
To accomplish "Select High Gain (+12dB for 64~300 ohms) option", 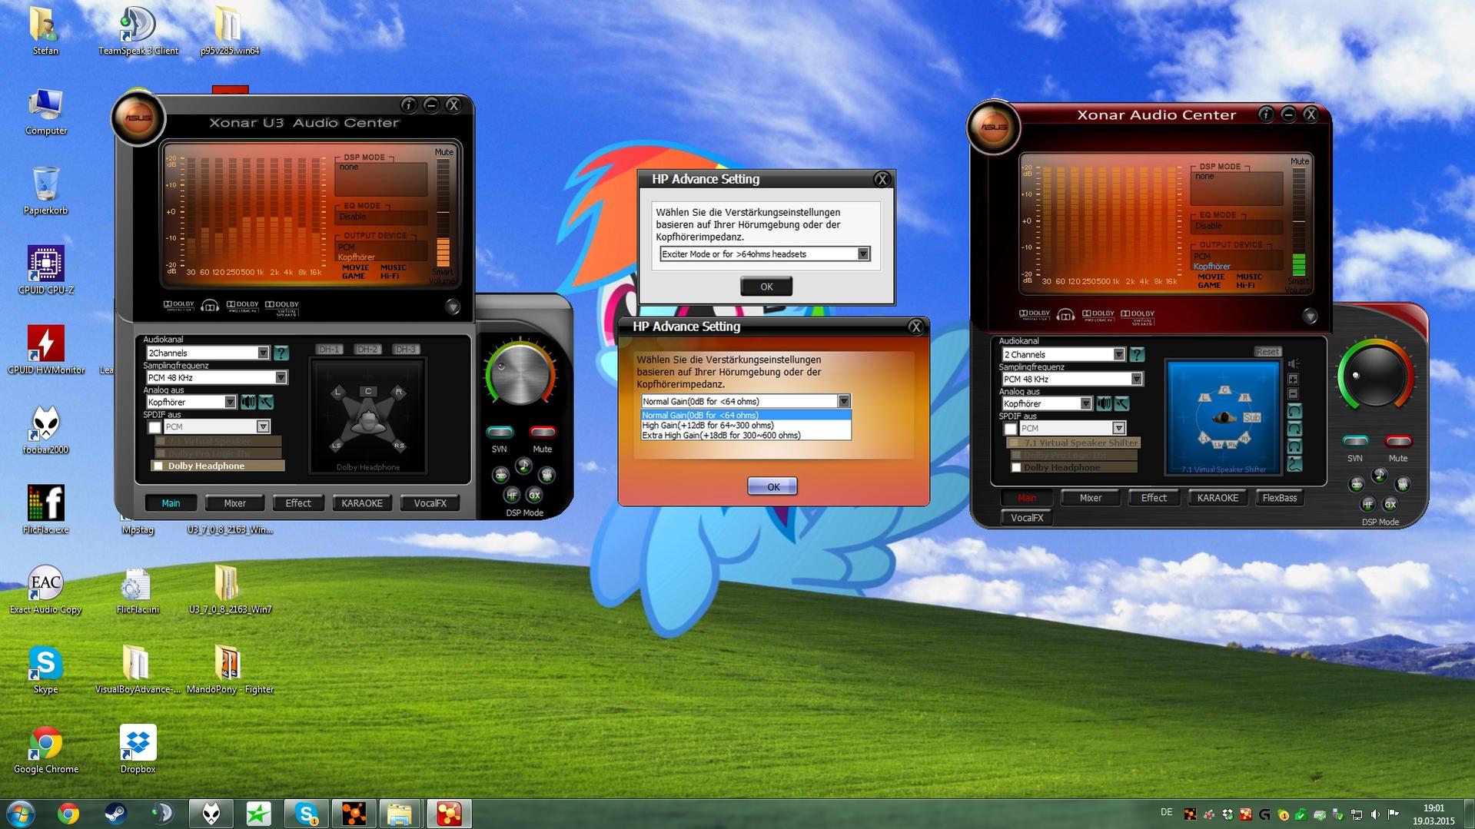I will (746, 425).
